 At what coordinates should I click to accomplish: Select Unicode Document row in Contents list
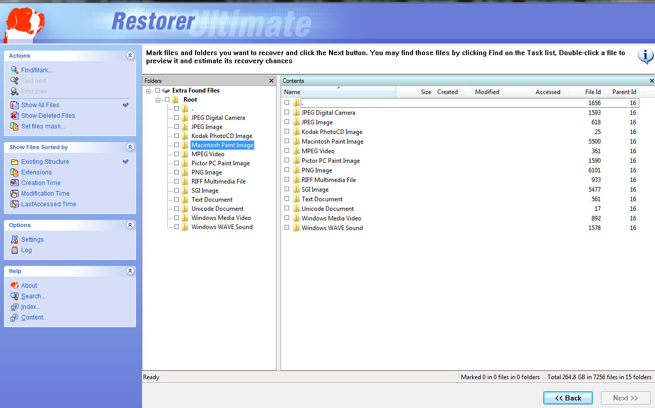[x=460, y=209]
